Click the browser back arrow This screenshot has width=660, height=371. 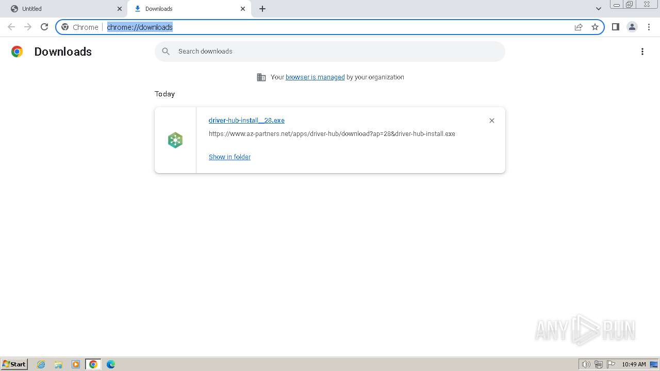11,27
